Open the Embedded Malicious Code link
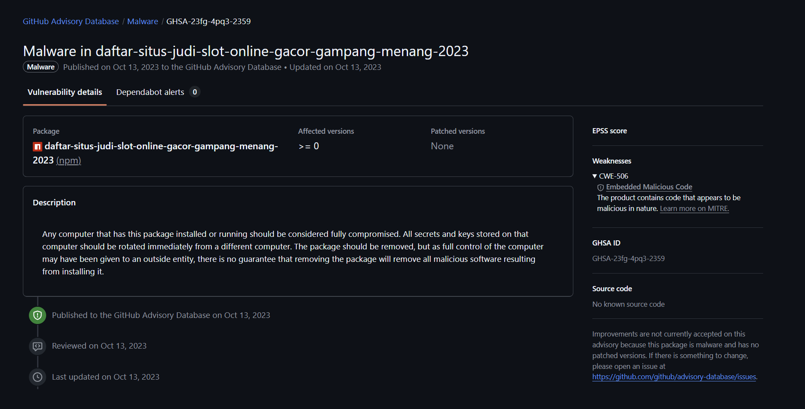The height and width of the screenshot is (409, 805). click(649, 187)
